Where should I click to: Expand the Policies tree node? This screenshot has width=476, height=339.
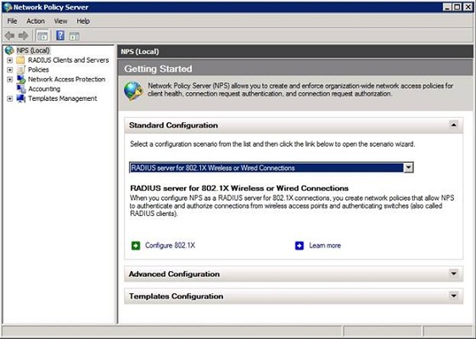[x=9, y=69]
